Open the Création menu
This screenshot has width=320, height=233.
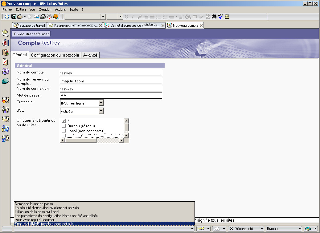tap(45, 10)
